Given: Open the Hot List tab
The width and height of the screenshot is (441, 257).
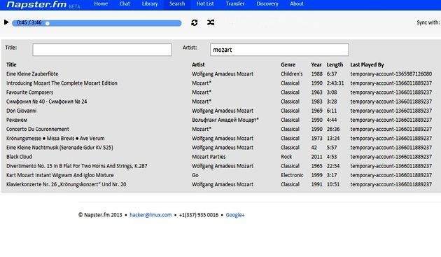Looking at the screenshot, I should pos(205,4).
